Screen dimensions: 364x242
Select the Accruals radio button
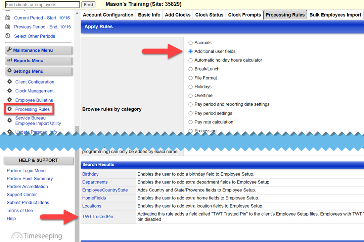pos(191,43)
